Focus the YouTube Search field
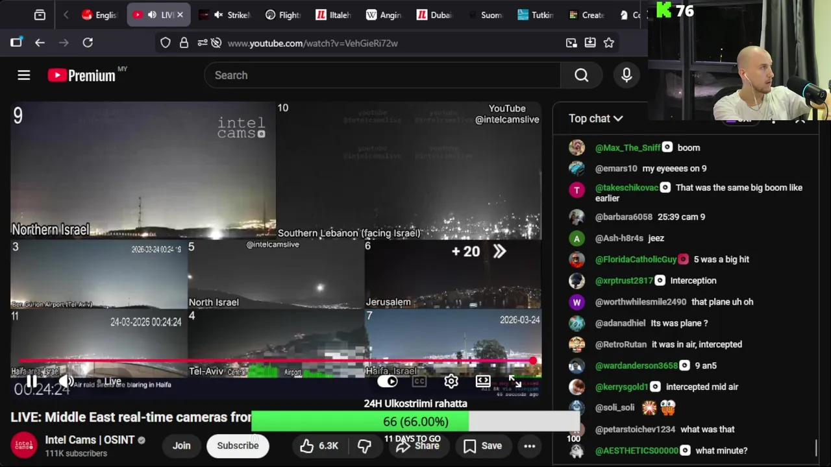The image size is (831, 467). (382, 75)
